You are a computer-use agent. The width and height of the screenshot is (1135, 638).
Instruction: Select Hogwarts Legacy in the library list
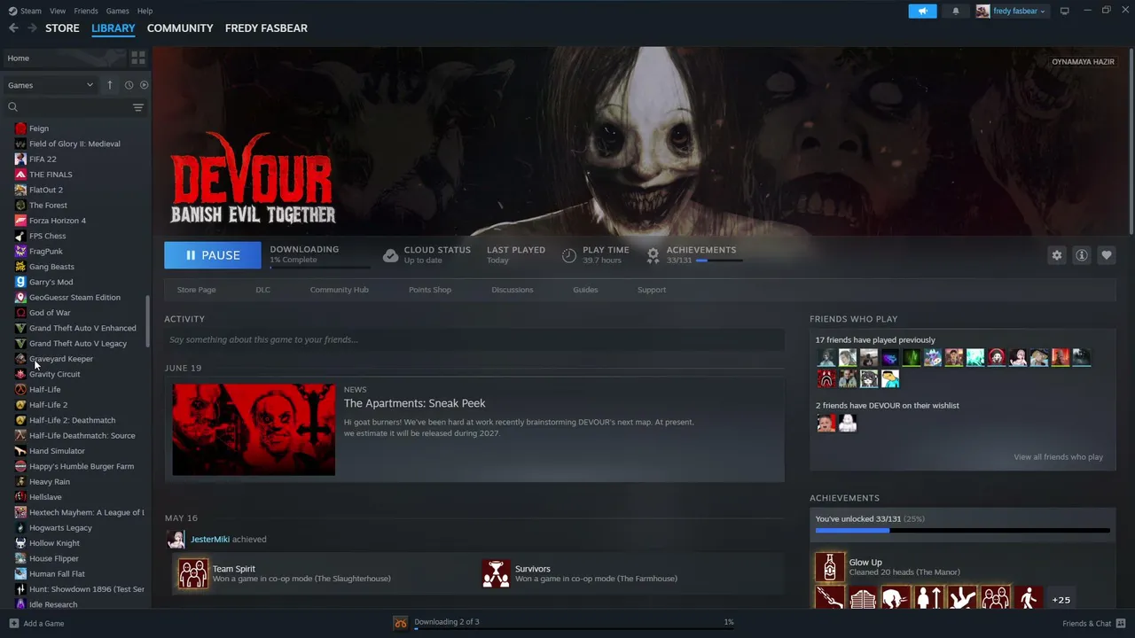point(60,528)
